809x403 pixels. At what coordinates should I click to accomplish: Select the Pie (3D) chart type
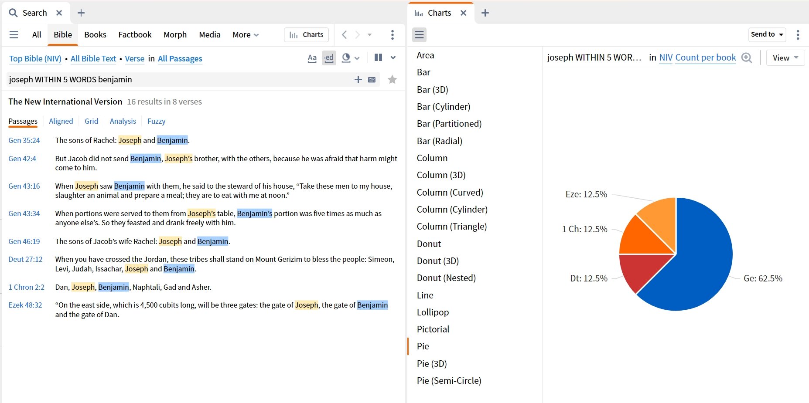pos(431,364)
